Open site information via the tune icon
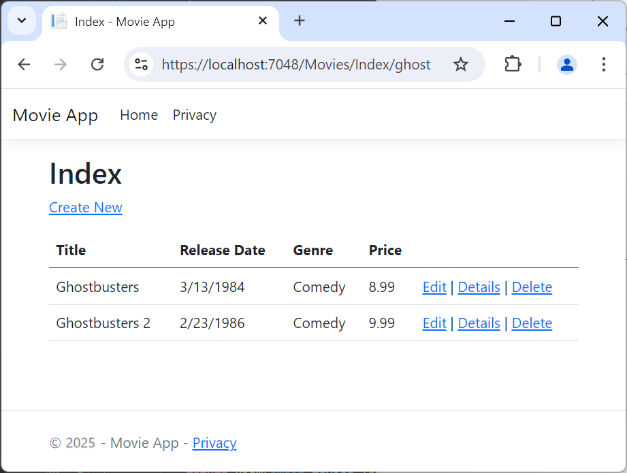This screenshot has width=627, height=473. pos(141,64)
